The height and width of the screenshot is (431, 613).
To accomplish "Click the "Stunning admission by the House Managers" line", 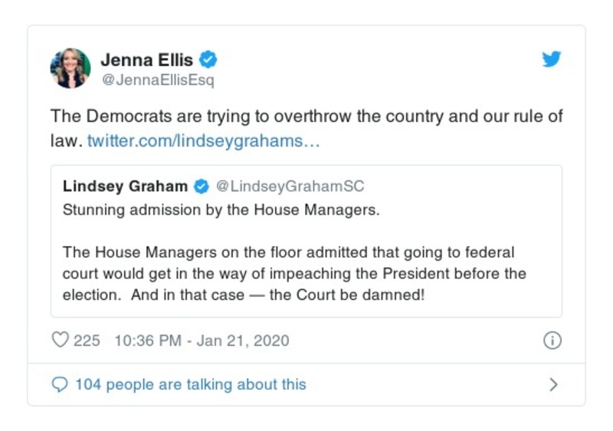I will pyautogui.click(x=221, y=209).
